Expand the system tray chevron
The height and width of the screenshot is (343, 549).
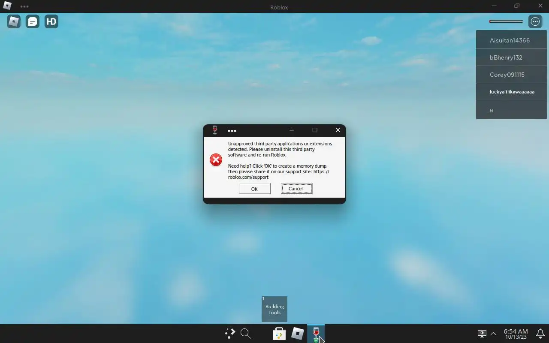(x=493, y=334)
